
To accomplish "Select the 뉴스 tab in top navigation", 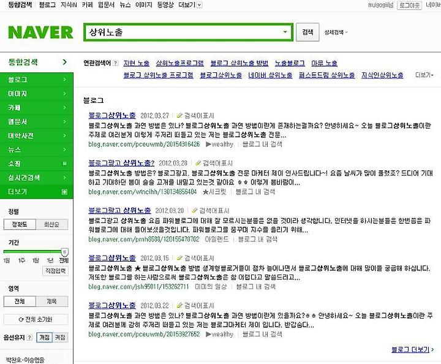I will click(125, 5).
